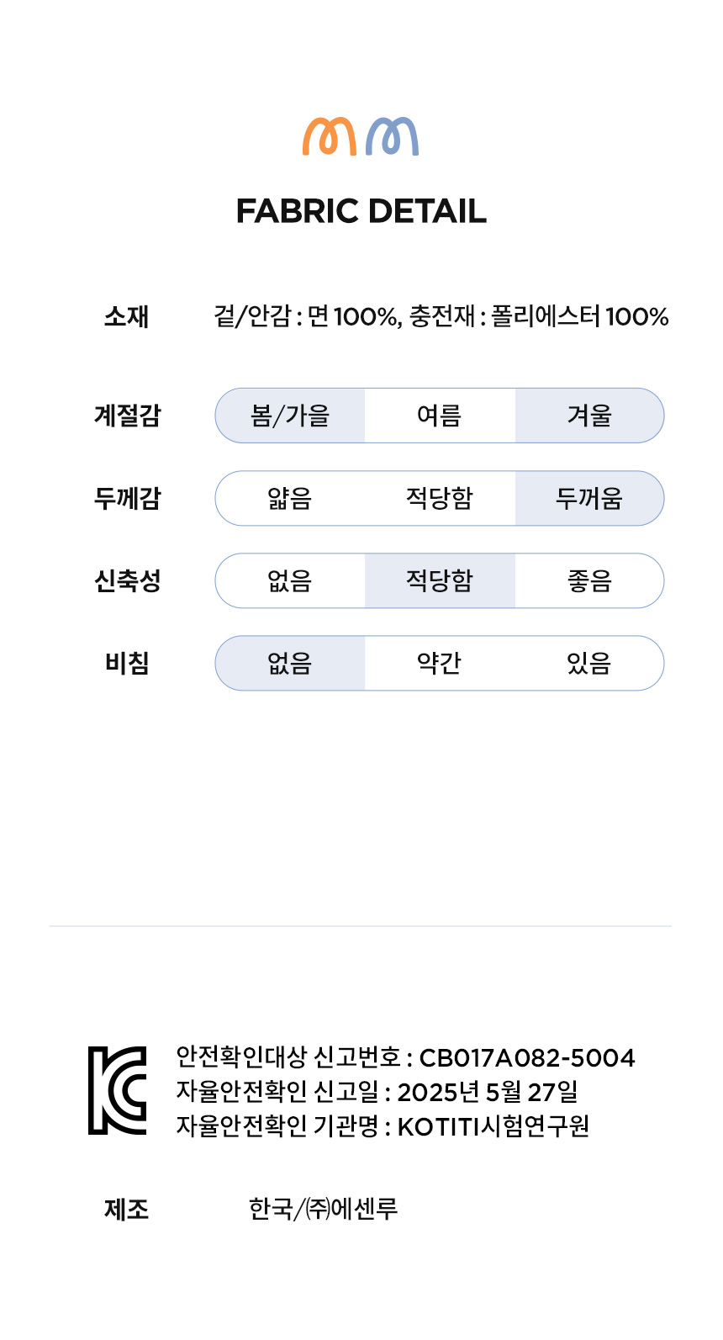Pick 없음 in the 비침 row
723x1340 pixels.
[x=290, y=663]
